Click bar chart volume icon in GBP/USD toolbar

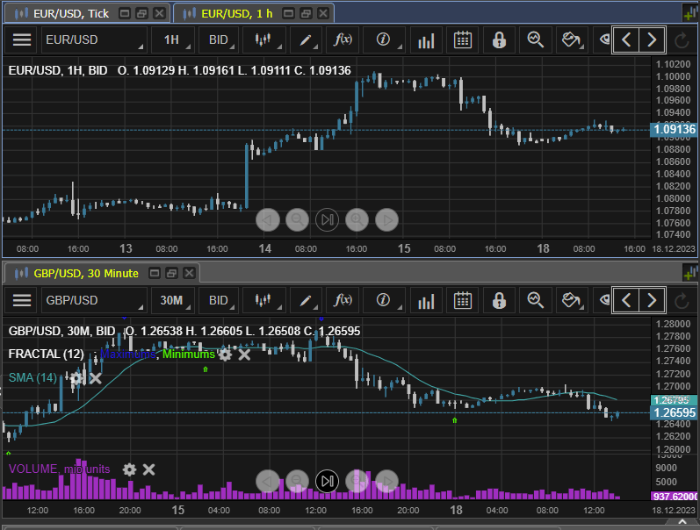426,300
